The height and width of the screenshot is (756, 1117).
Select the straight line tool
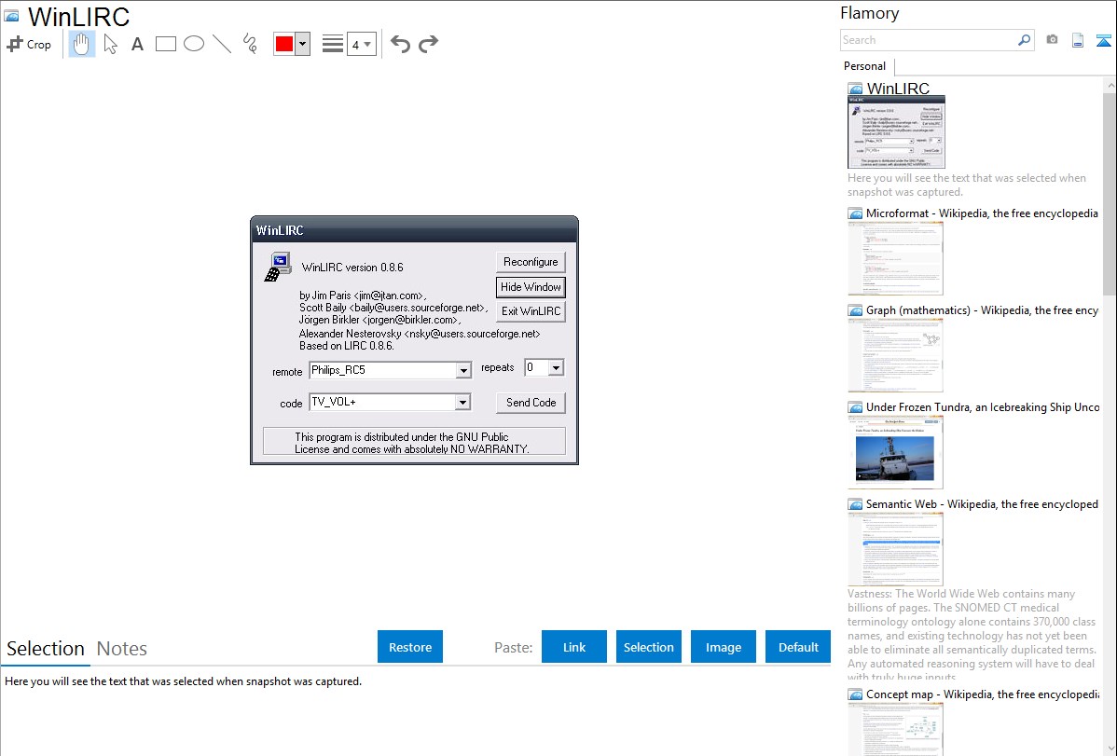[222, 44]
